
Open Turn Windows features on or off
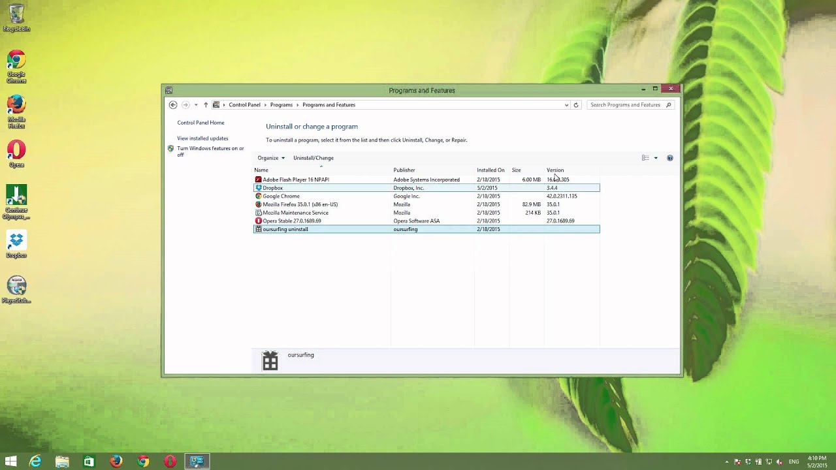210,151
